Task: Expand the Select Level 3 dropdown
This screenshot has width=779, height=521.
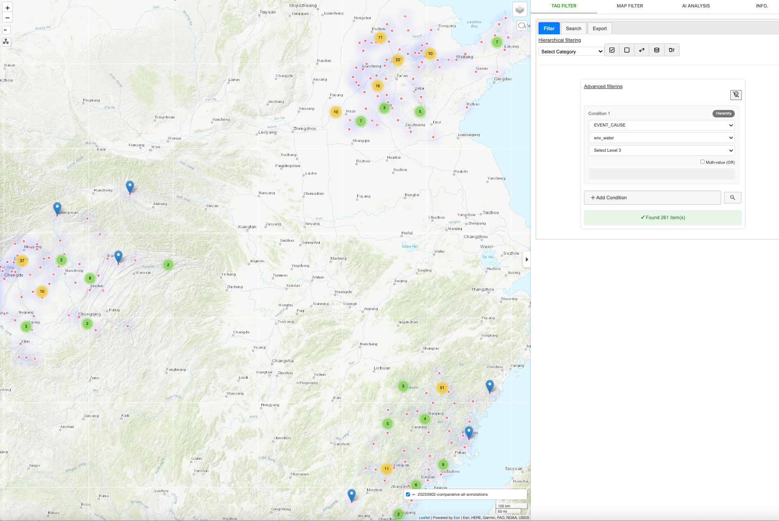Action: (x=661, y=151)
